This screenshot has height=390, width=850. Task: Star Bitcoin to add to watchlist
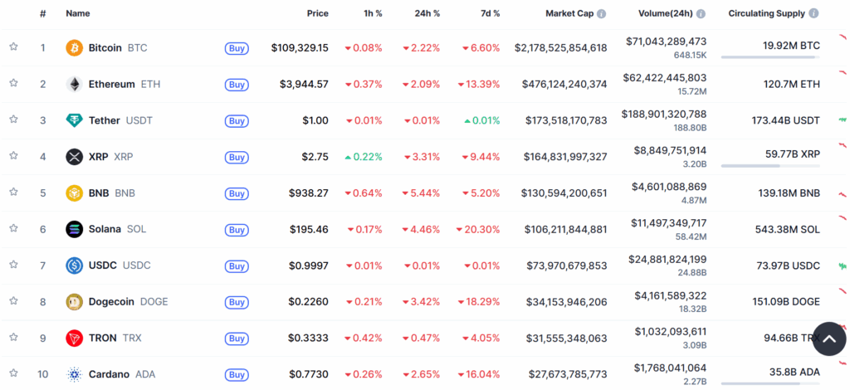click(x=13, y=46)
